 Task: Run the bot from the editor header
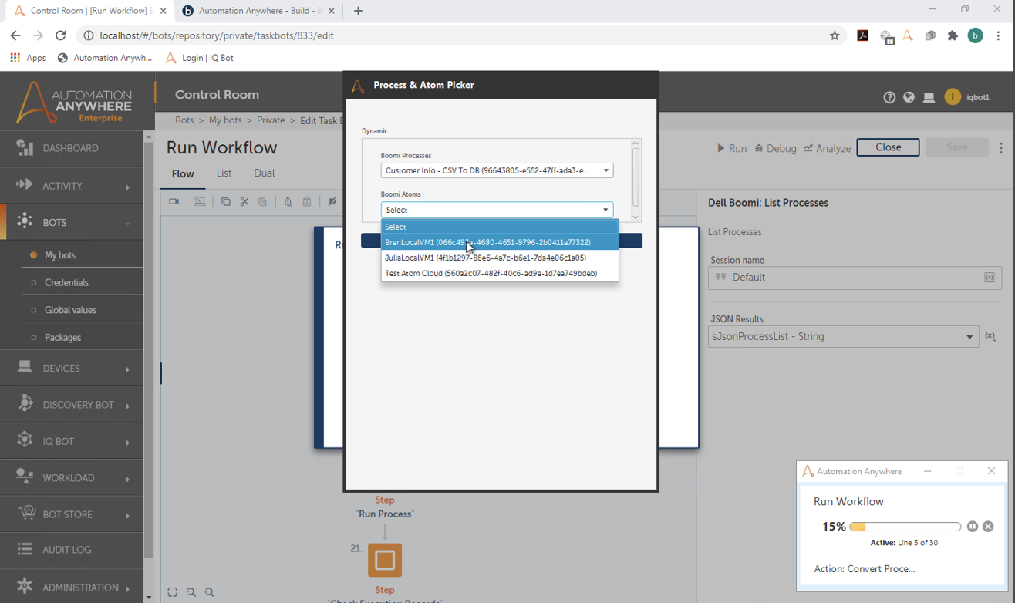(732, 148)
